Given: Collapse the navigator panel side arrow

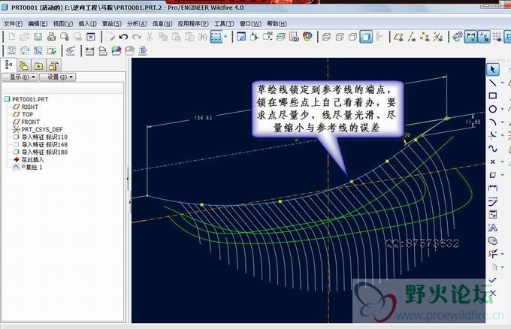Looking at the screenshot, I should click(128, 179).
